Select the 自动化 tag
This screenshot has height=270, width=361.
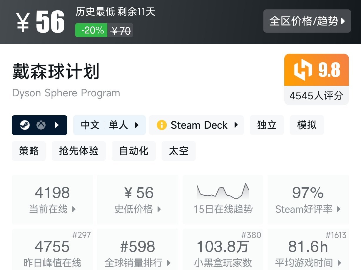point(134,151)
